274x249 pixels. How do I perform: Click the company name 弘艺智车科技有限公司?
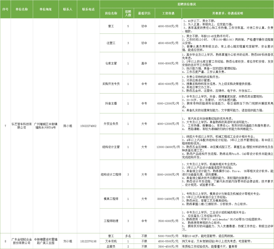[21, 125]
